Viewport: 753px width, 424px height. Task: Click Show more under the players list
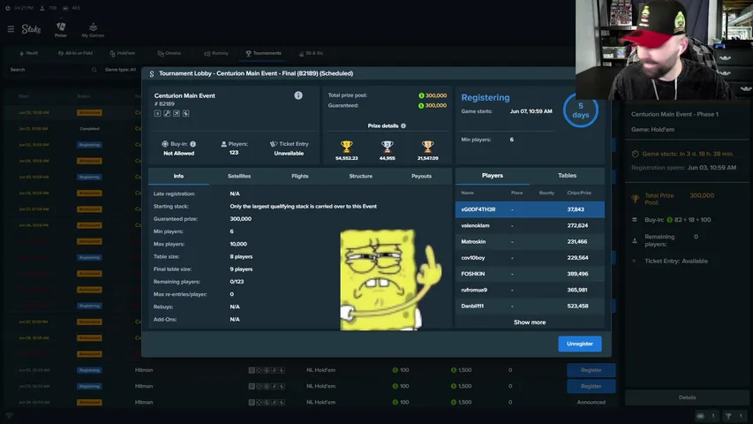(x=530, y=322)
